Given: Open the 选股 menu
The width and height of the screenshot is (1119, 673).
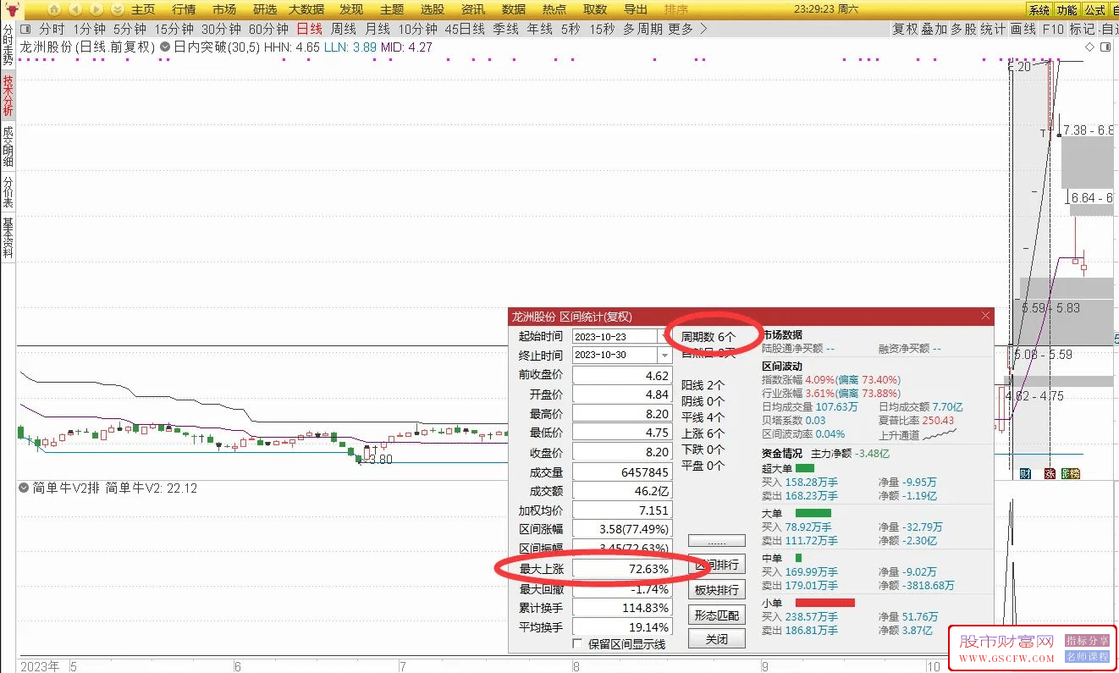Looking at the screenshot, I should (x=433, y=9).
